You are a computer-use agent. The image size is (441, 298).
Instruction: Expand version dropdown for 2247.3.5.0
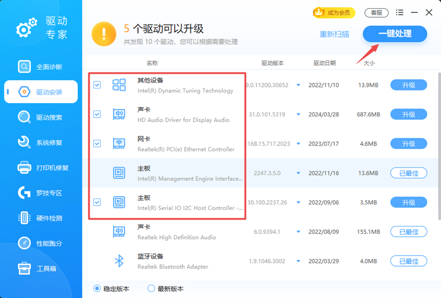point(298,173)
